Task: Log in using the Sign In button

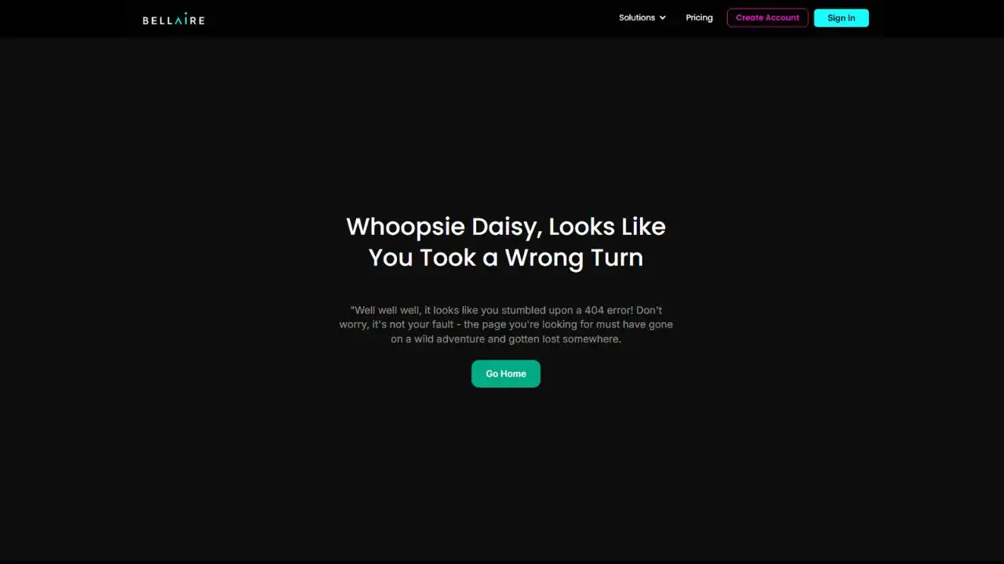Action: point(841,18)
